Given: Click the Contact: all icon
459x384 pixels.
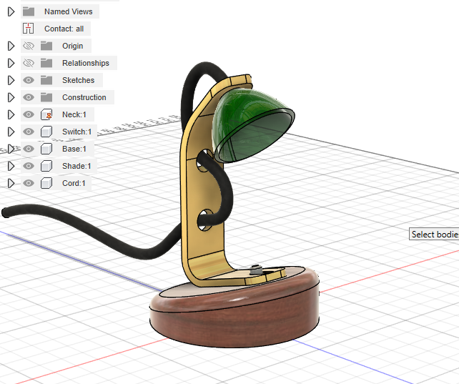Looking at the screenshot, I should point(29,29).
